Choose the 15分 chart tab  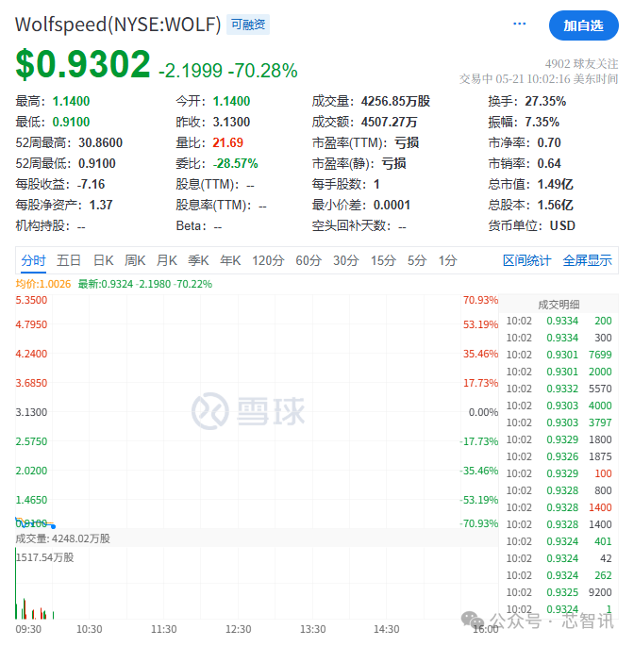[x=383, y=260]
